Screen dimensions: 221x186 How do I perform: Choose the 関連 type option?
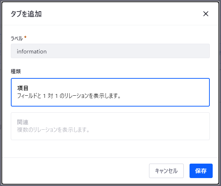coord(110,126)
